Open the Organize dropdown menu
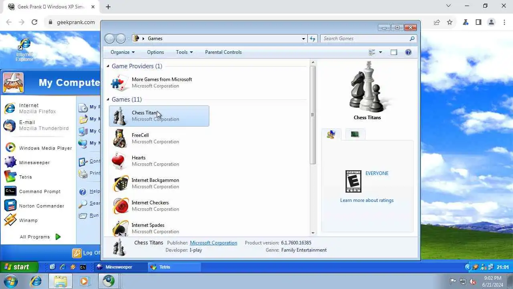Screen dimensions: 513x289 click(x=123, y=52)
